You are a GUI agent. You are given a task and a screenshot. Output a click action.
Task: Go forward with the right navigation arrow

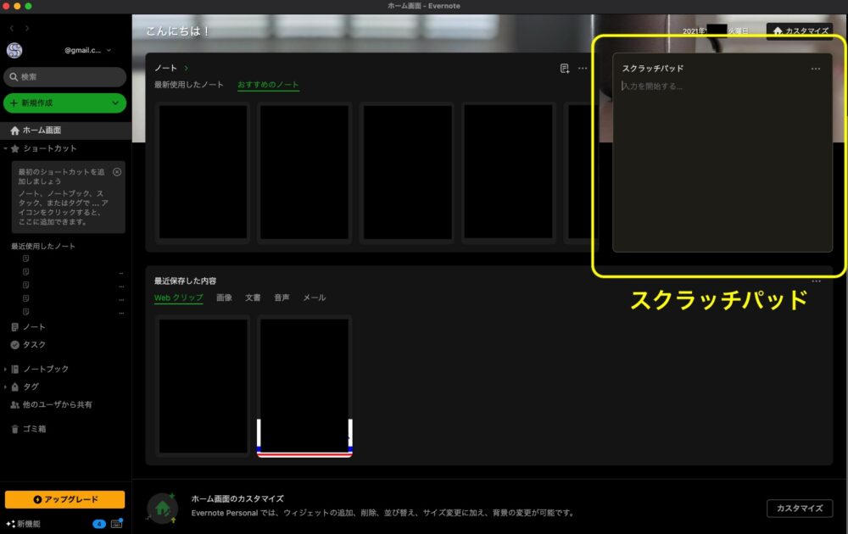click(27, 28)
